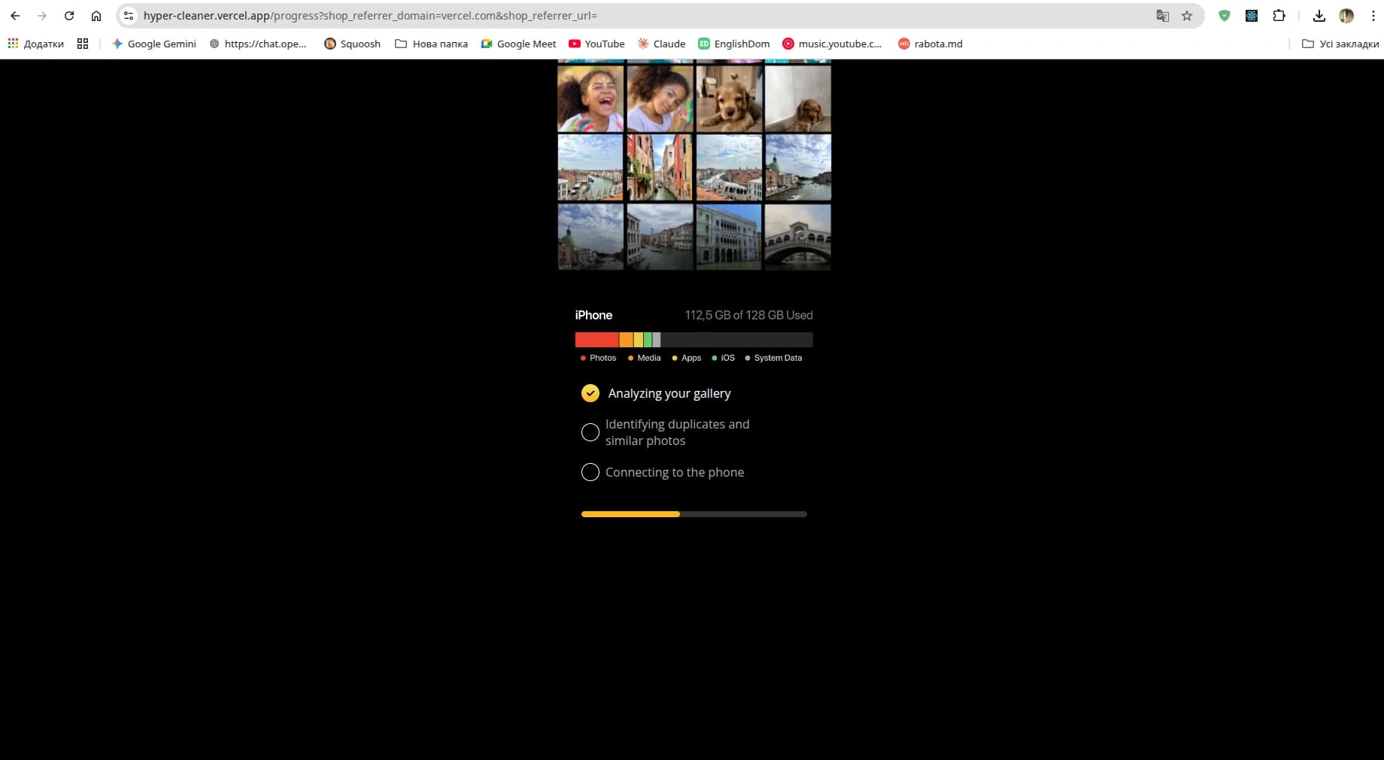Viewport: 1384px width, 760px height.
Task: Open the Chrome profile avatar
Action: click(x=1346, y=16)
